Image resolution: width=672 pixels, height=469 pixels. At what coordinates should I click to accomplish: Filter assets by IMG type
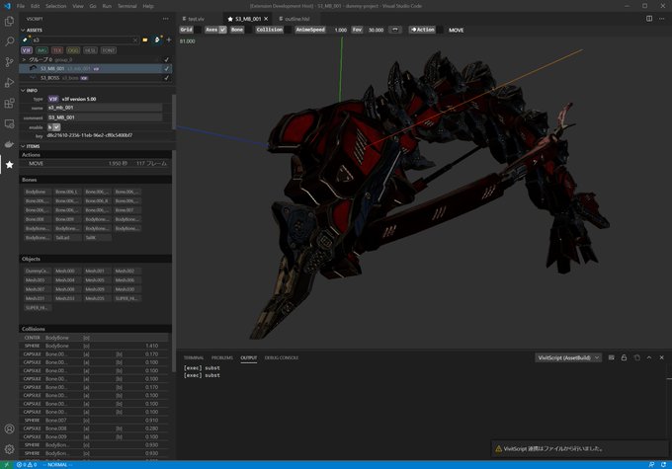click(x=42, y=50)
